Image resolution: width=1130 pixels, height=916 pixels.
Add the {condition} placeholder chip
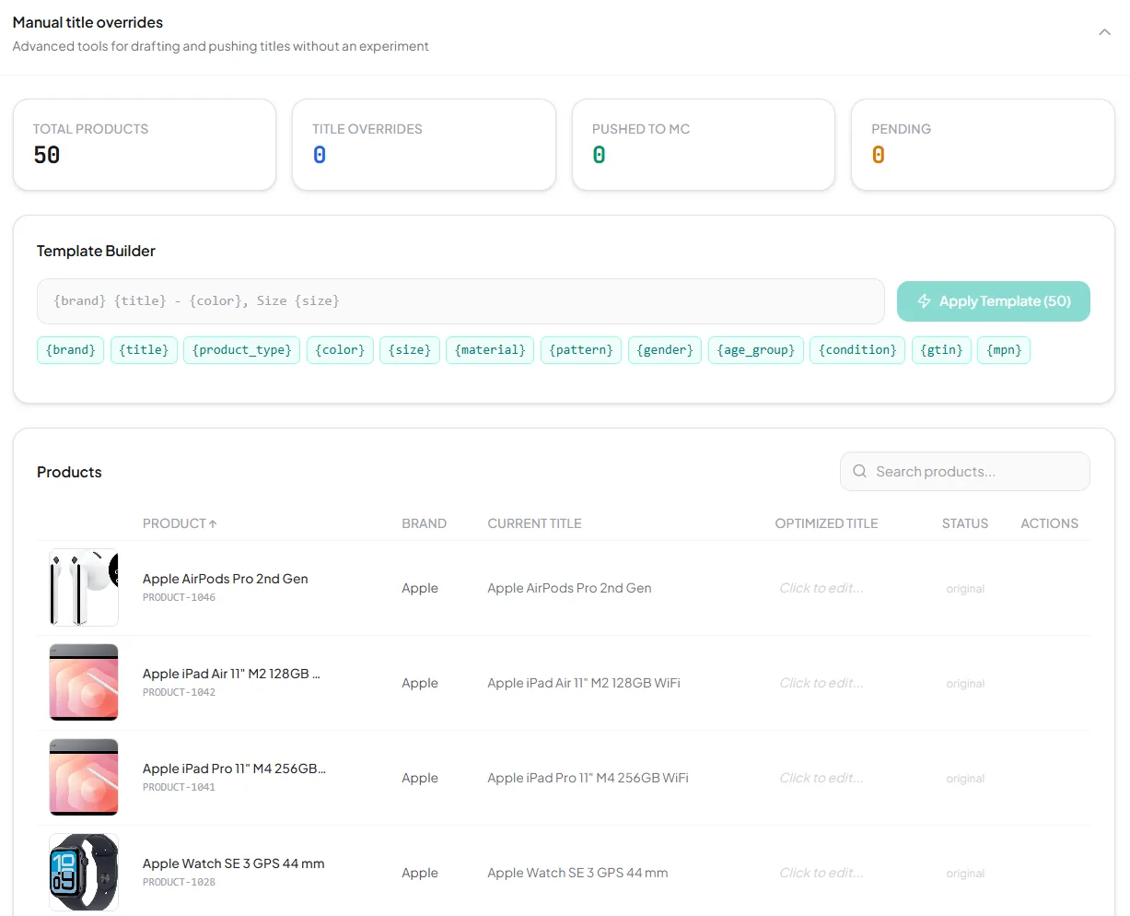pyautogui.click(x=857, y=350)
